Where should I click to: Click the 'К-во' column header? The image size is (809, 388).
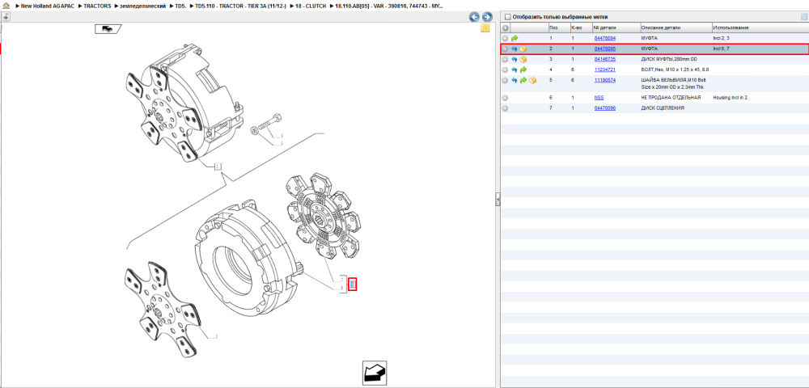(576, 27)
